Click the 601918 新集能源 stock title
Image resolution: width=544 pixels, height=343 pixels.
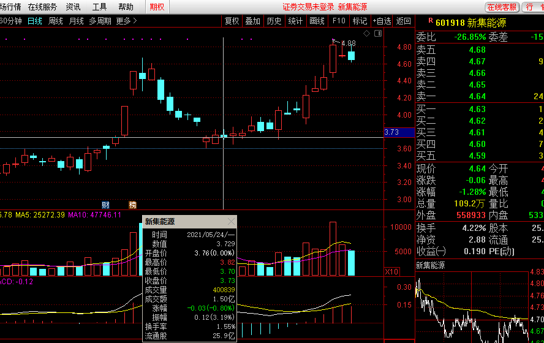point(471,23)
